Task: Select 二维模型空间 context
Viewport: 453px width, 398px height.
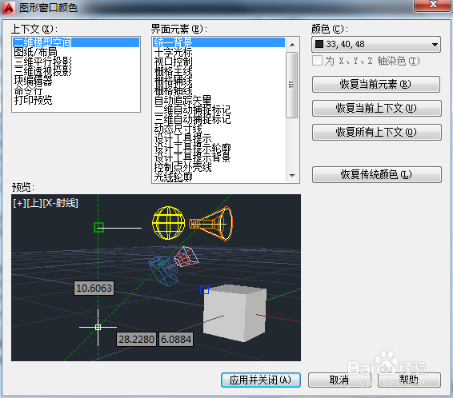Action: click(x=76, y=42)
